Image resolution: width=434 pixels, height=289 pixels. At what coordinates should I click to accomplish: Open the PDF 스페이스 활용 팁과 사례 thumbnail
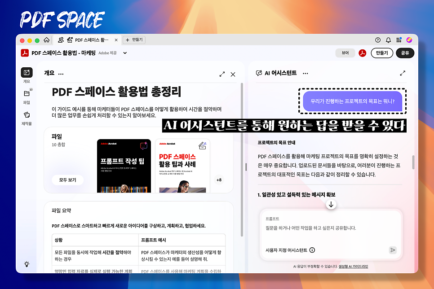click(183, 166)
